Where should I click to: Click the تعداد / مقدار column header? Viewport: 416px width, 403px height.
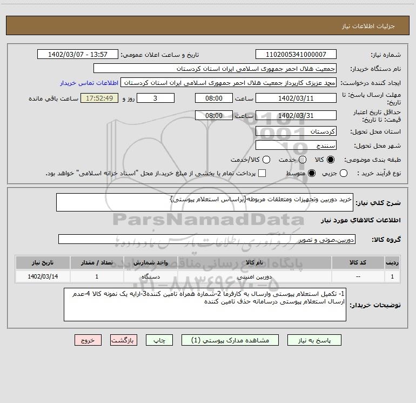(x=97, y=263)
